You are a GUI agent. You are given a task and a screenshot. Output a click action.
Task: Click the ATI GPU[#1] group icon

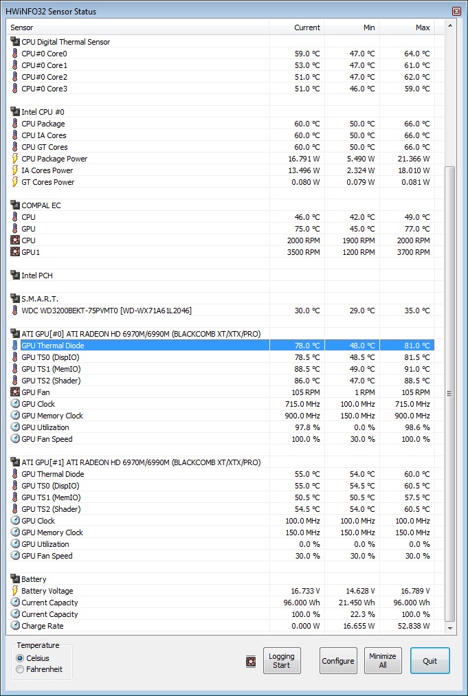[x=15, y=462]
